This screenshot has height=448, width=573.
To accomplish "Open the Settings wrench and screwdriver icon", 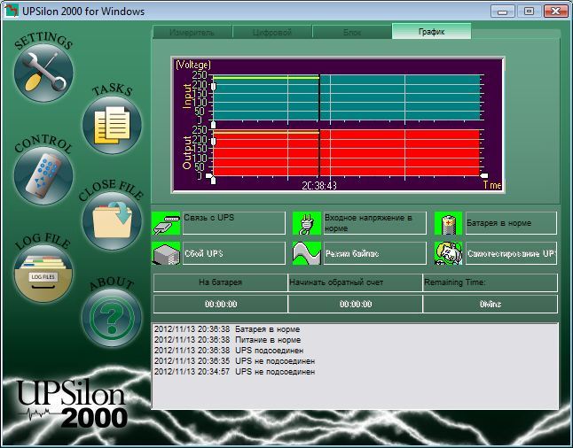I will coord(43,73).
